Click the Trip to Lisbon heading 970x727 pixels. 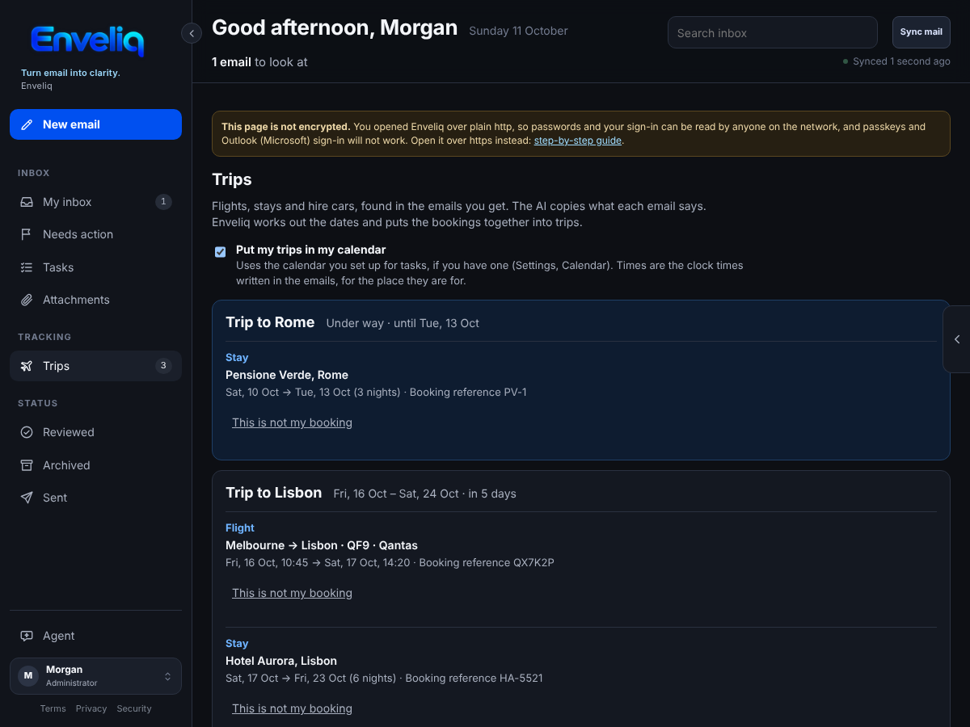[274, 493]
